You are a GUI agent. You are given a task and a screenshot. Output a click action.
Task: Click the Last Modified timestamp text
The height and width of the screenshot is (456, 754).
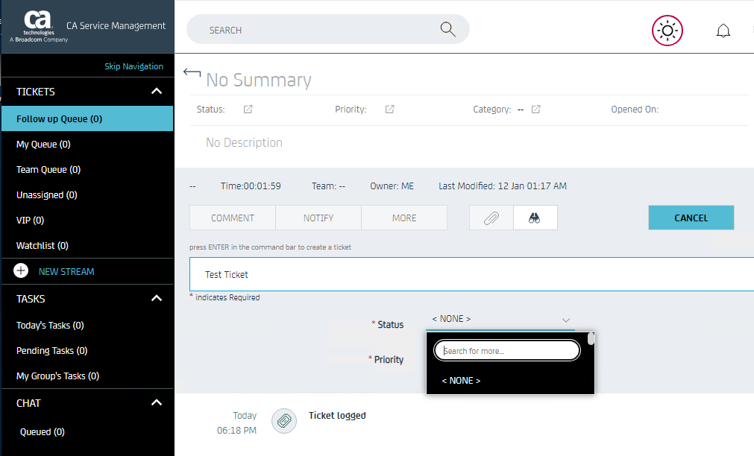click(x=503, y=186)
